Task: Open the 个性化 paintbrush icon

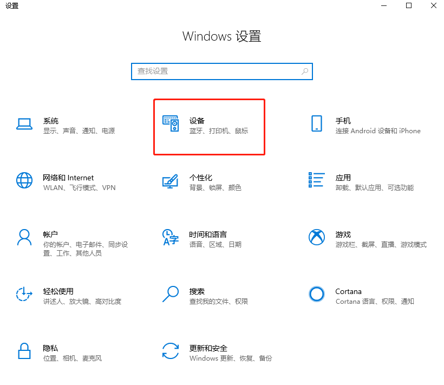Action: 170,181
